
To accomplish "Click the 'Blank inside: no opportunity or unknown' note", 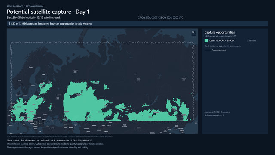I will coord(223,46).
